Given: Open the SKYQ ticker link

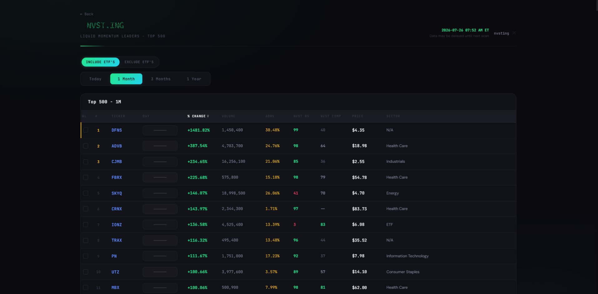Looking at the screenshot, I should coord(116,193).
